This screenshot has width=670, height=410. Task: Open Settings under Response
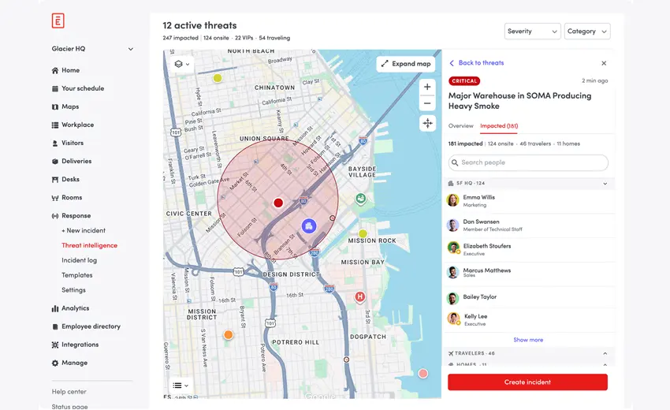[x=73, y=290]
